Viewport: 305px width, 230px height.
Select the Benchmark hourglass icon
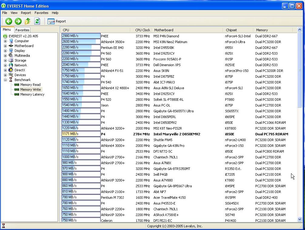[x=11, y=80]
